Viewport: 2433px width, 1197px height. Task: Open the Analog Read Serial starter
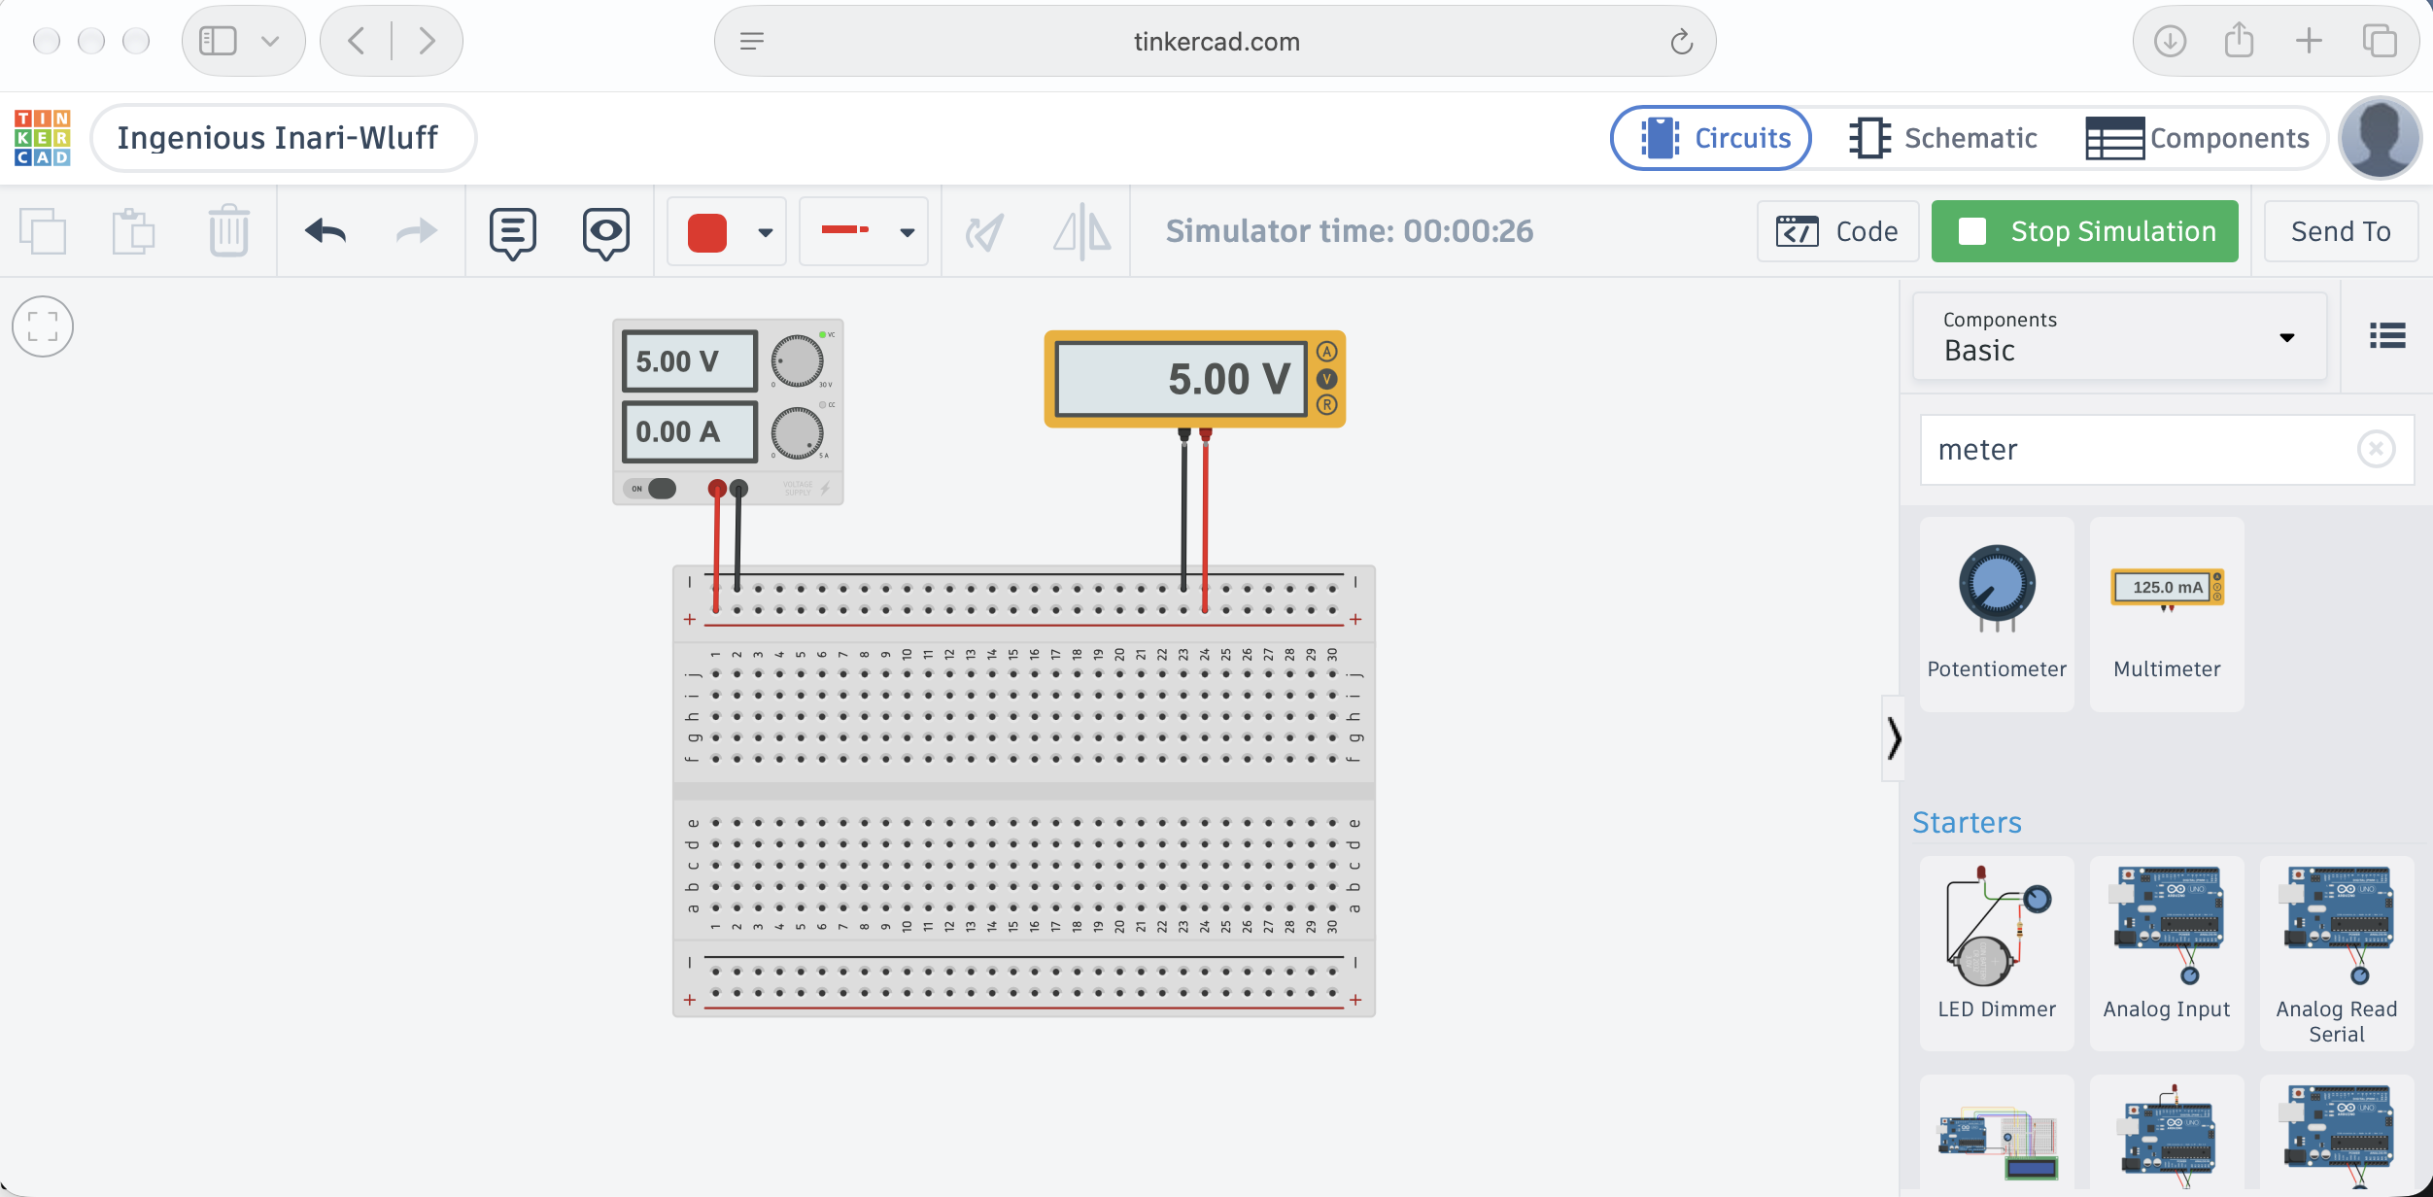click(x=2337, y=952)
